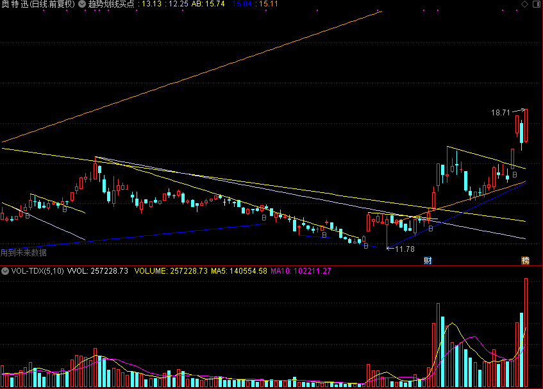This screenshot has height=389, width=543.
Task: Click the MA5: 140554.58 readout
Action: 239,271
